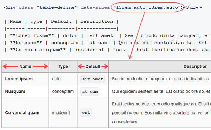Click the description line 'Erat lucilius ne duo'
Screen dimensions: 211x130
(161, 104)
